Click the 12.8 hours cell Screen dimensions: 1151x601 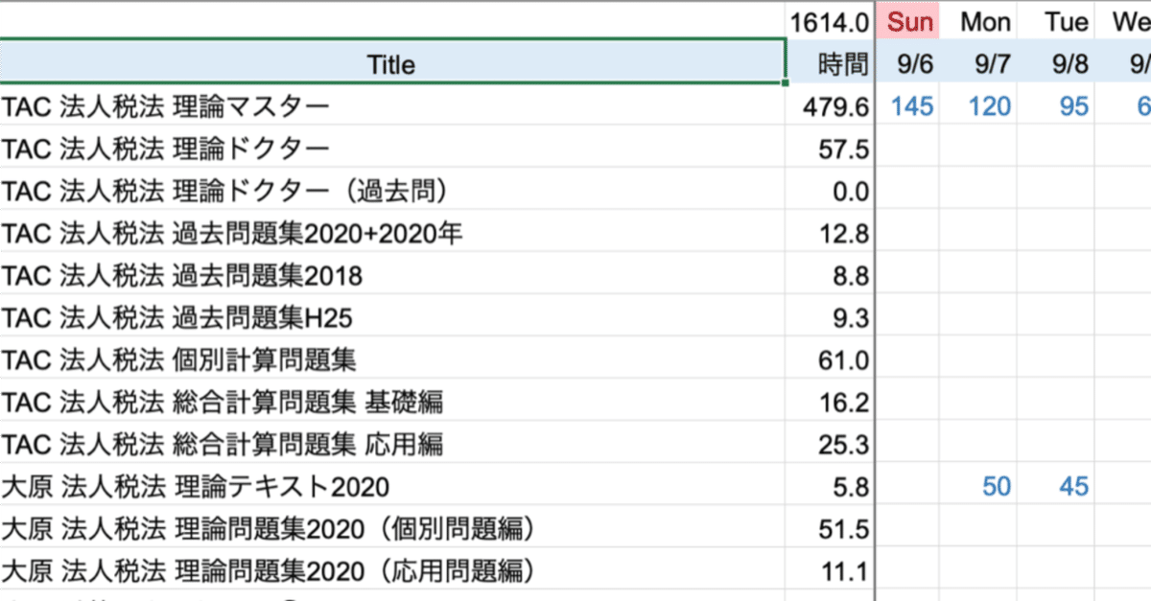pyautogui.click(x=831, y=233)
